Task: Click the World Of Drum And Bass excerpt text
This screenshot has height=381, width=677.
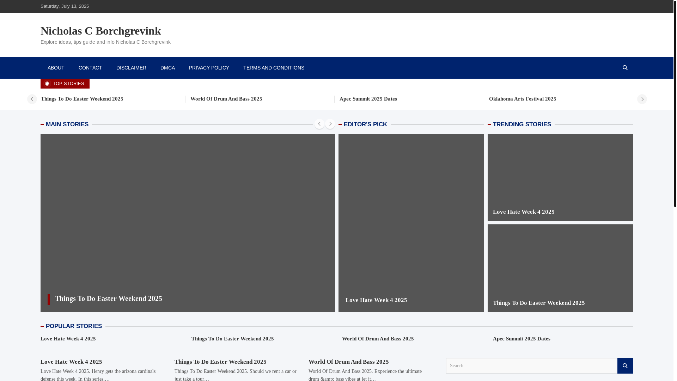Action: [365, 375]
